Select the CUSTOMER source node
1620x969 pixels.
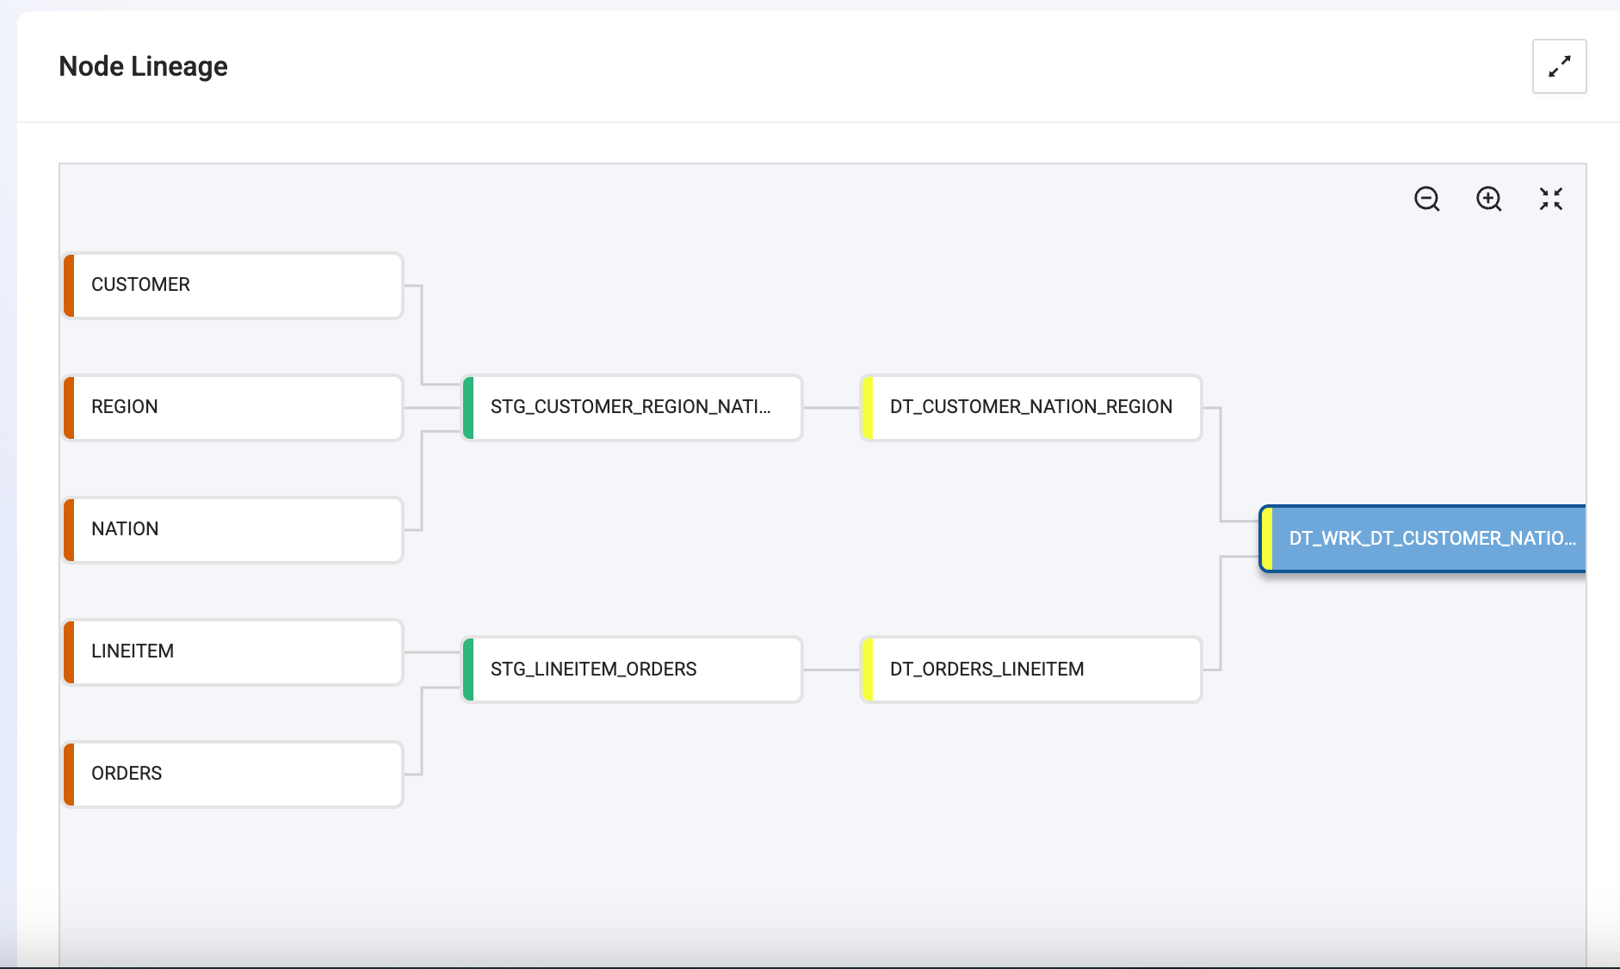point(233,285)
